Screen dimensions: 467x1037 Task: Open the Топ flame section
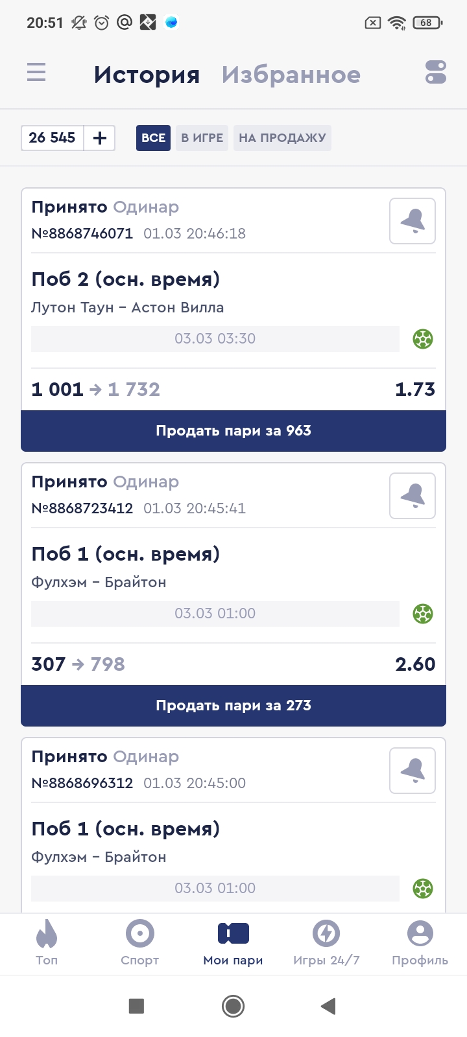pyautogui.click(x=47, y=942)
